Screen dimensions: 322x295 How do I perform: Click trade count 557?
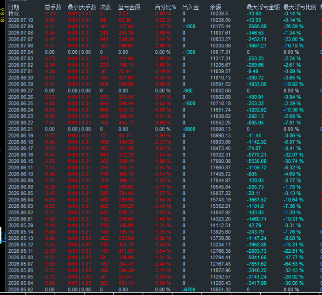pyautogui.click(x=105, y=78)
